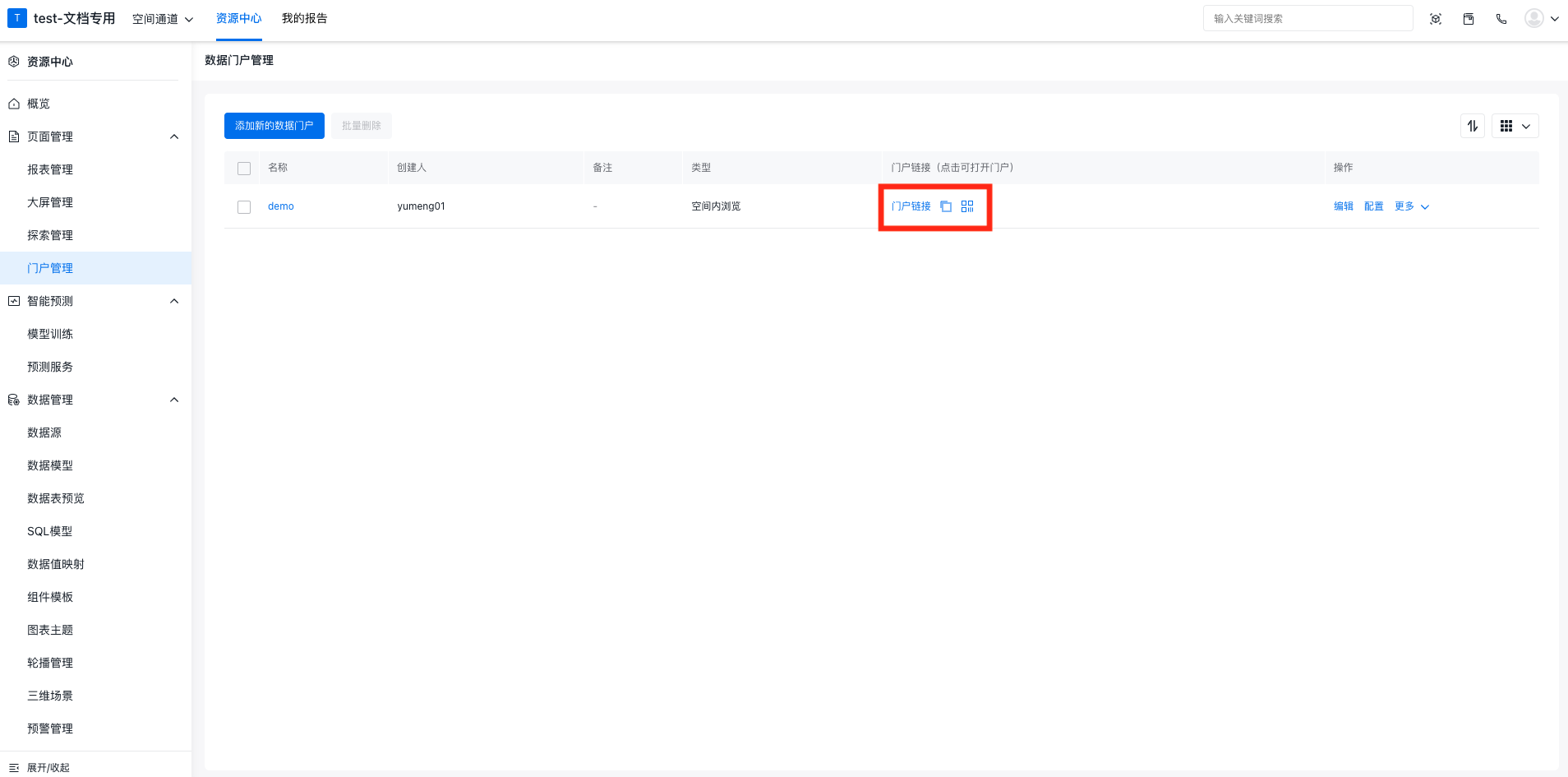Click the 智能预测 chart icon
This screenshot has width=1568, height=777.
coord(14,301)
